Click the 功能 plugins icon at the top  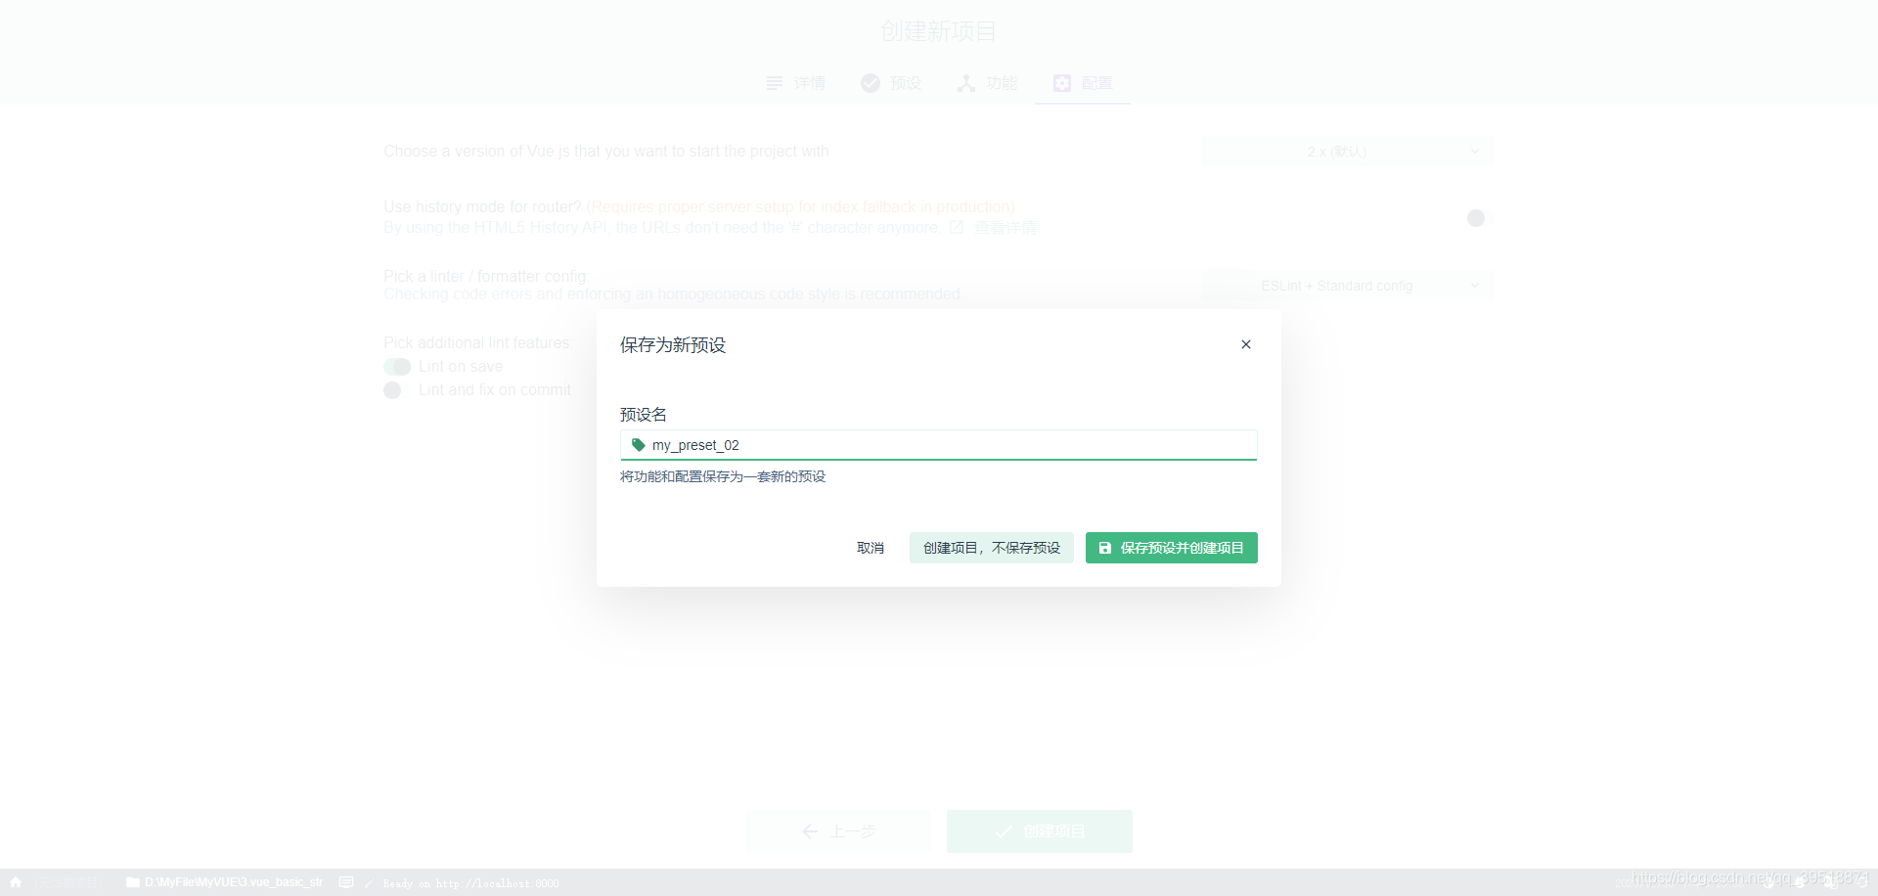click(965, 83)
